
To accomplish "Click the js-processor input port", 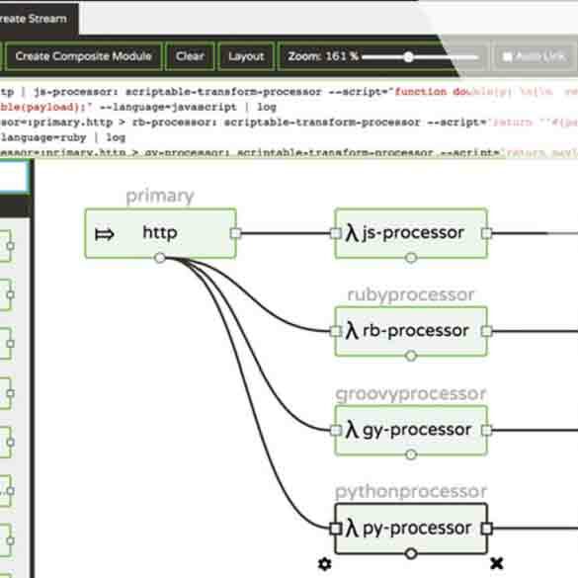I will [x=336, y=233].
